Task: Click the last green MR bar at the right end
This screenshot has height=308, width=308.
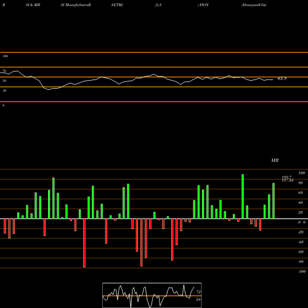Action: (x=274, y=201)
